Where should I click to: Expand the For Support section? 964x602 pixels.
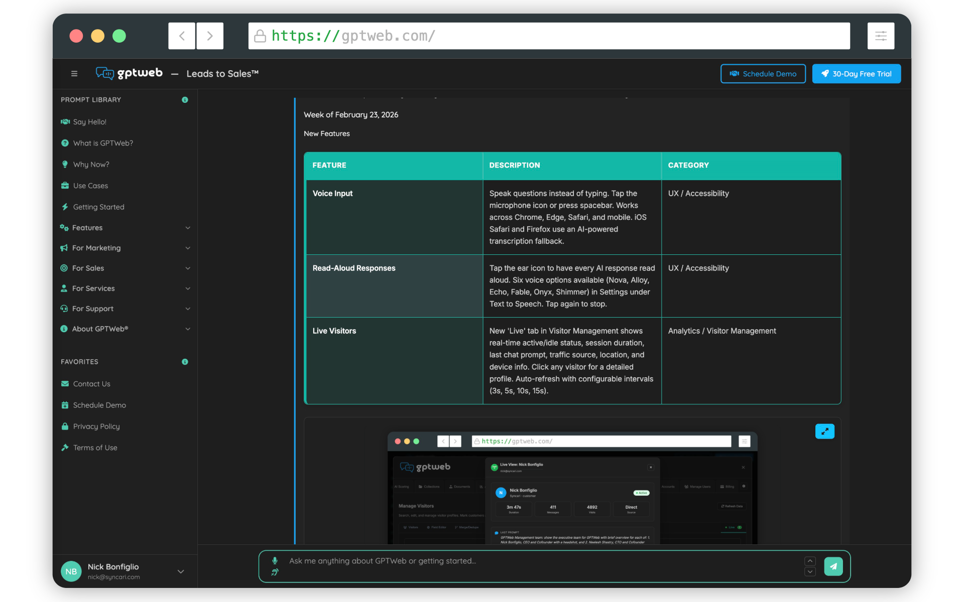click(126, 309)
